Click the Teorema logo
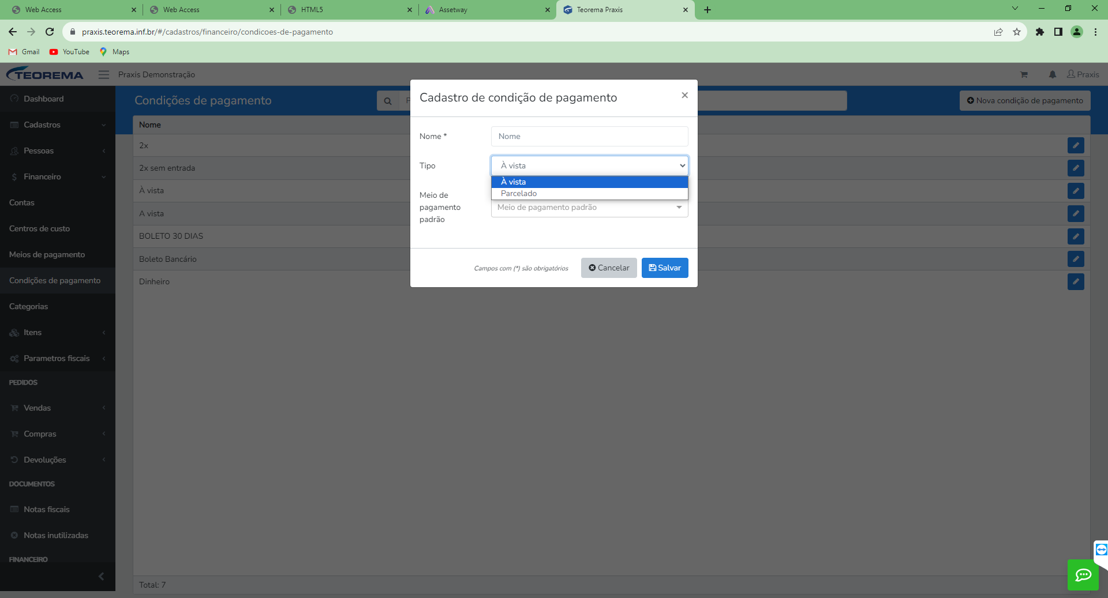 coord(45,74)
